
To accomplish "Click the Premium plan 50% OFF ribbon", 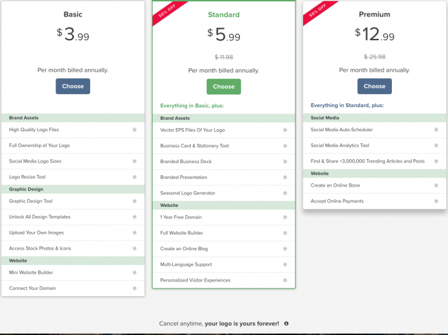I will click(318, 11).
